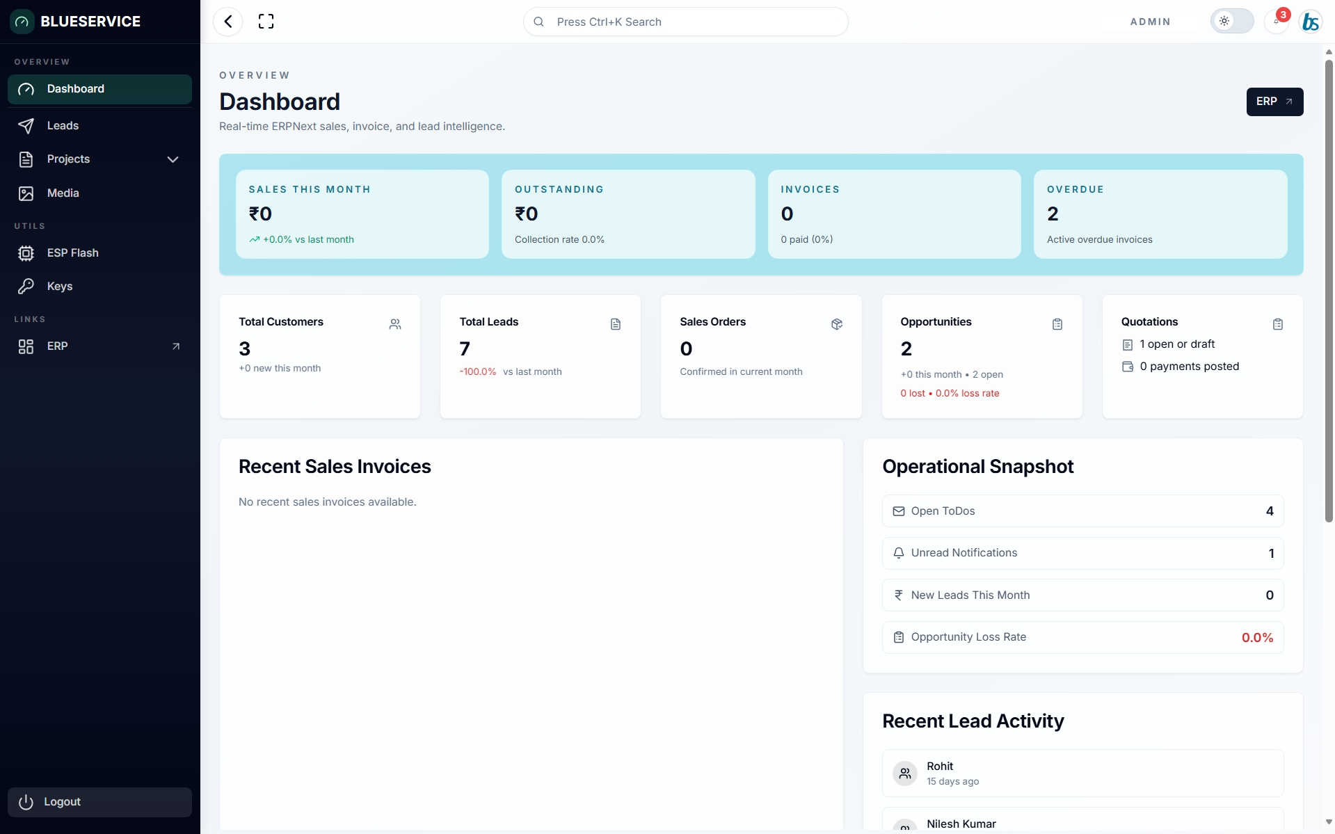The width and height of the screenshot is (1335, 834).
Task: Open notifications bell with 3 badge
Action: 1277,21
